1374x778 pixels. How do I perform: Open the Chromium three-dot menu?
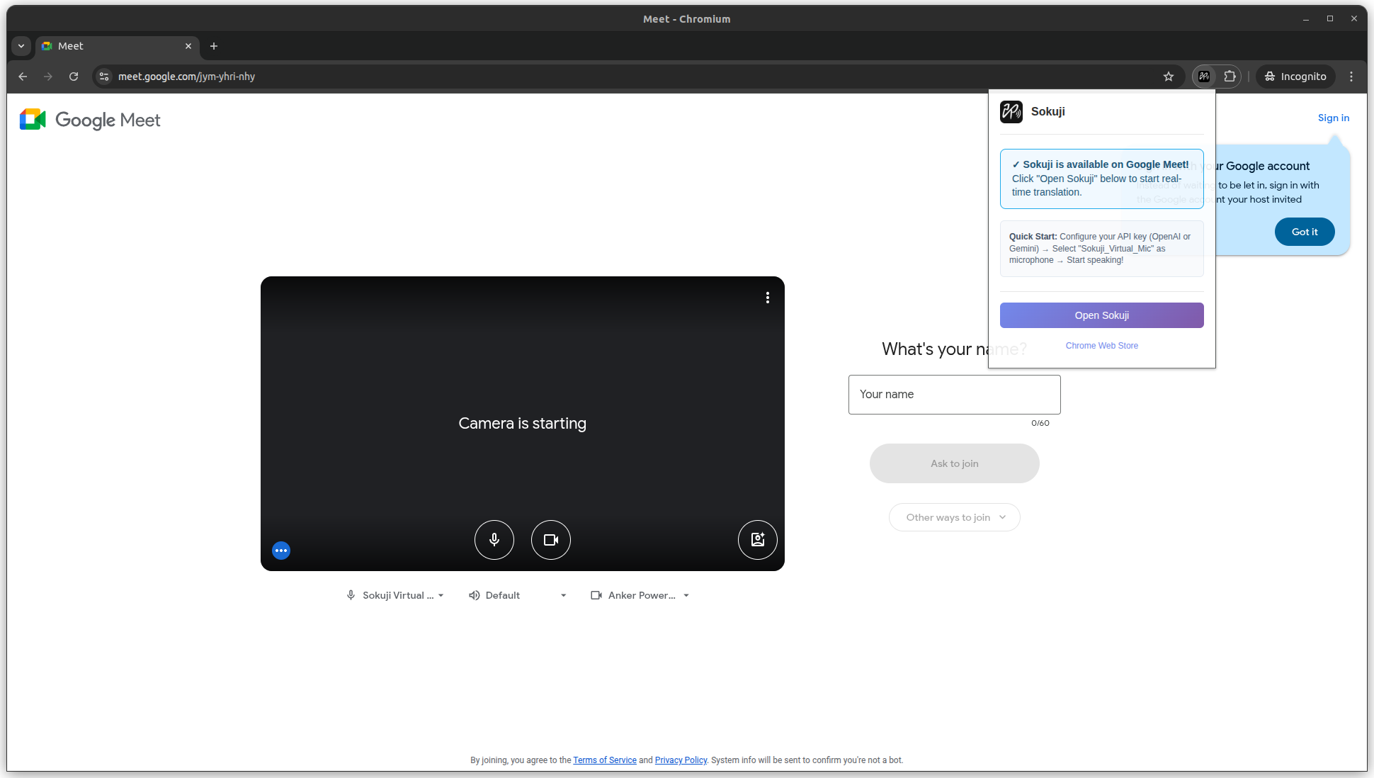click(1351, 77)
